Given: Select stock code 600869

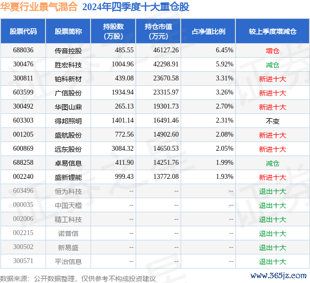Looking at the screenshot, I should (x=23, y=148).
